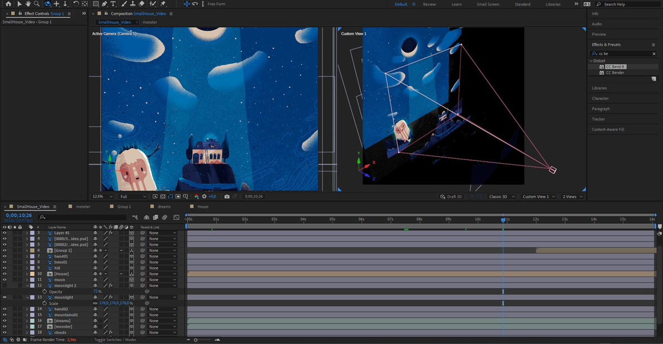Open the House timeline tab
The image size is (663, 344).
pyautogui.click(x=203, y=207)
